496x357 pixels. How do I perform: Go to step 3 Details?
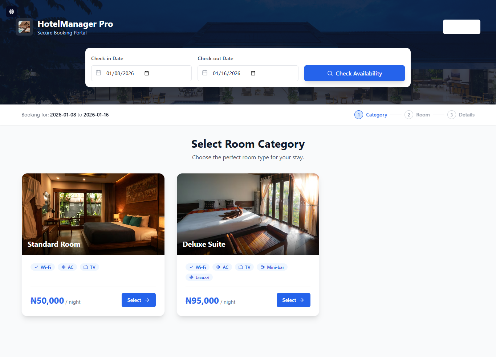(x=461, y=115)
